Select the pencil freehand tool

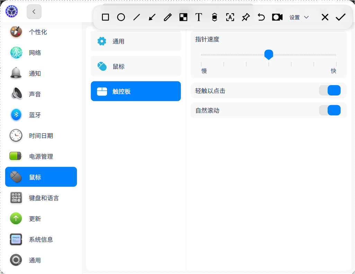click(x=168, y=17)
